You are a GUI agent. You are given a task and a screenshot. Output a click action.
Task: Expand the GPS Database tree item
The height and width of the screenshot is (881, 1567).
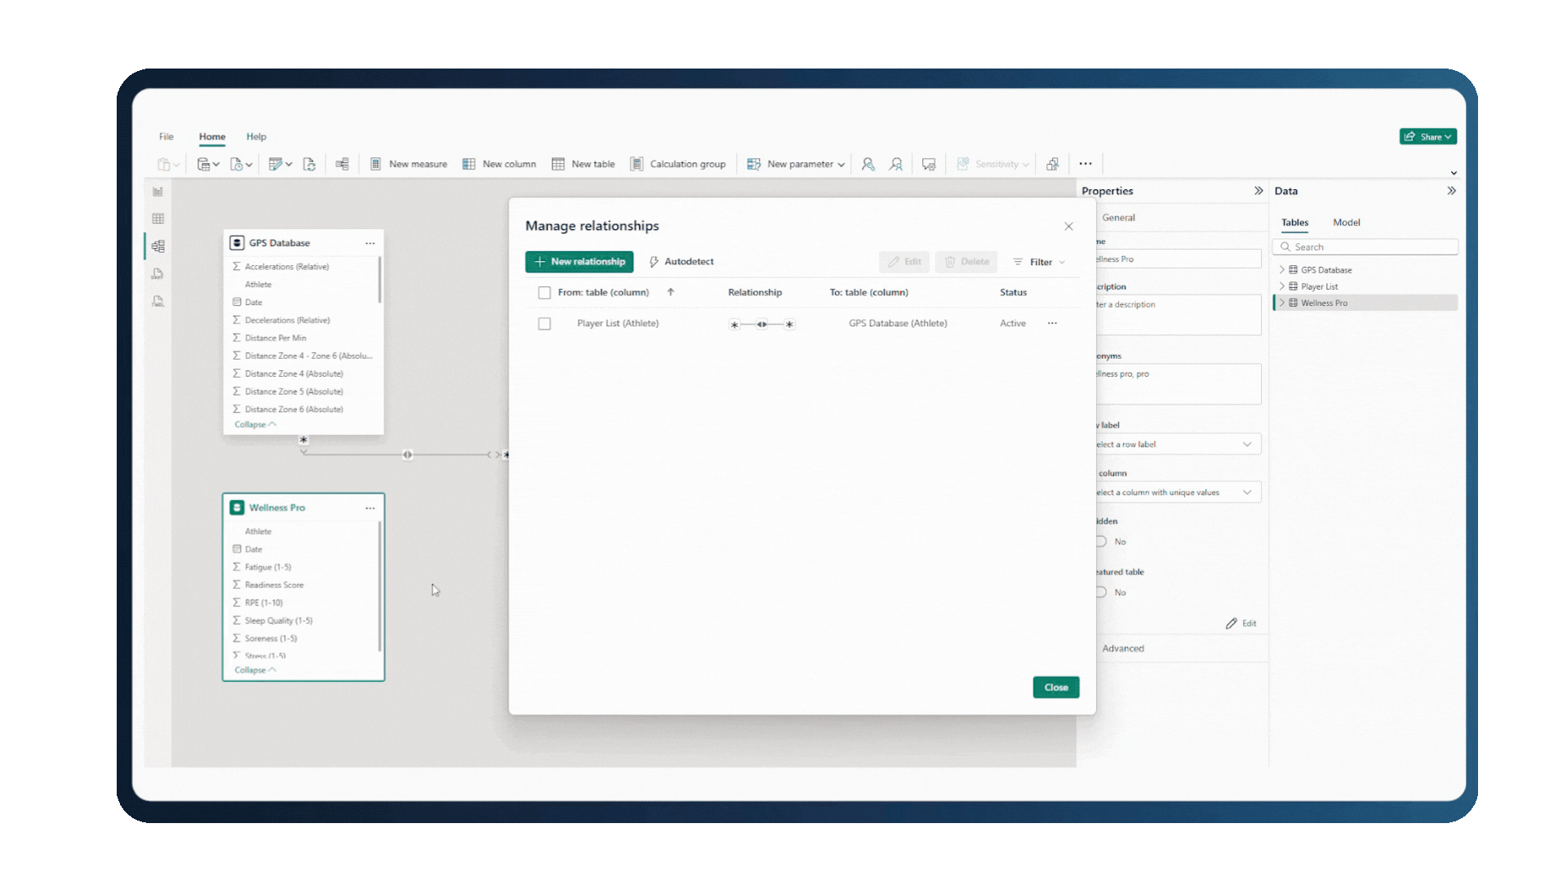(x=1282, y=270)
